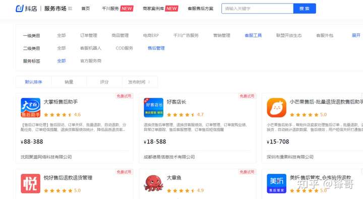Click the 悦好售后退款退货管理 star rating
Screen dimensions: 363x199
click(x=63, y=190)
